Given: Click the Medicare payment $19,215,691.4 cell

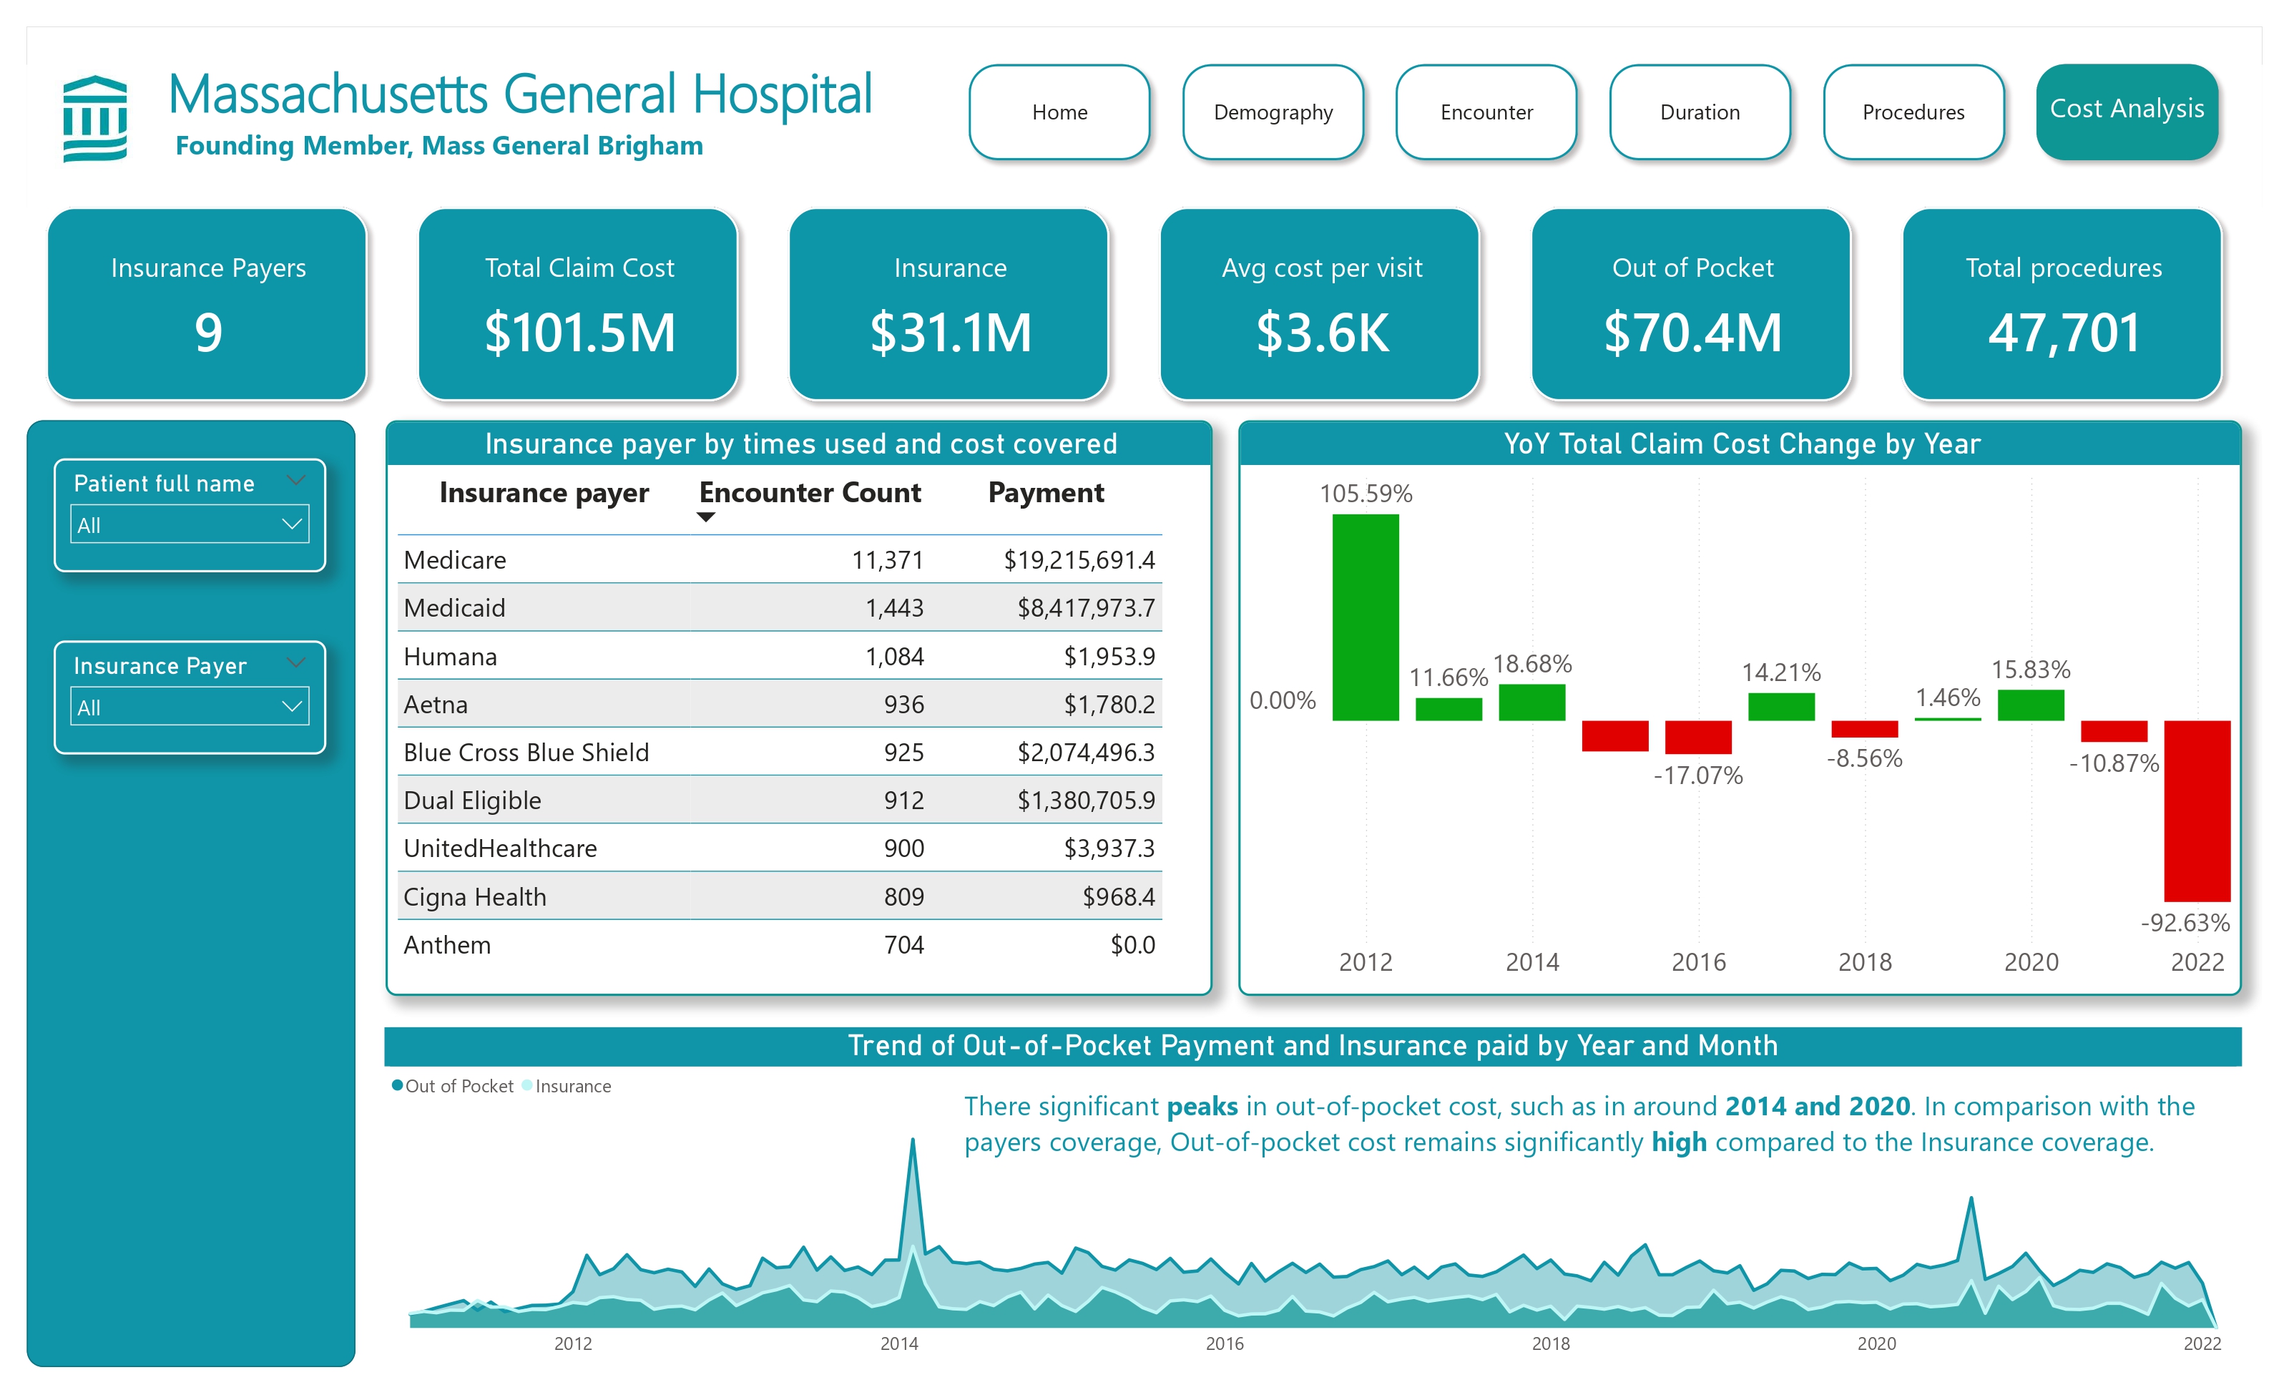Looking at the screenshot, I should coord(1079,560).
